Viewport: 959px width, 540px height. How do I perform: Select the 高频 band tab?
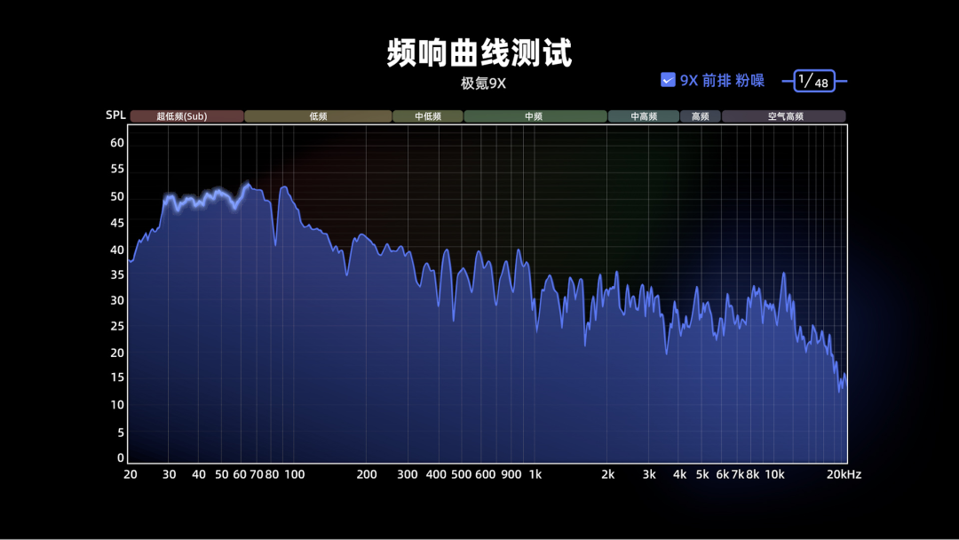coord(701,116)
